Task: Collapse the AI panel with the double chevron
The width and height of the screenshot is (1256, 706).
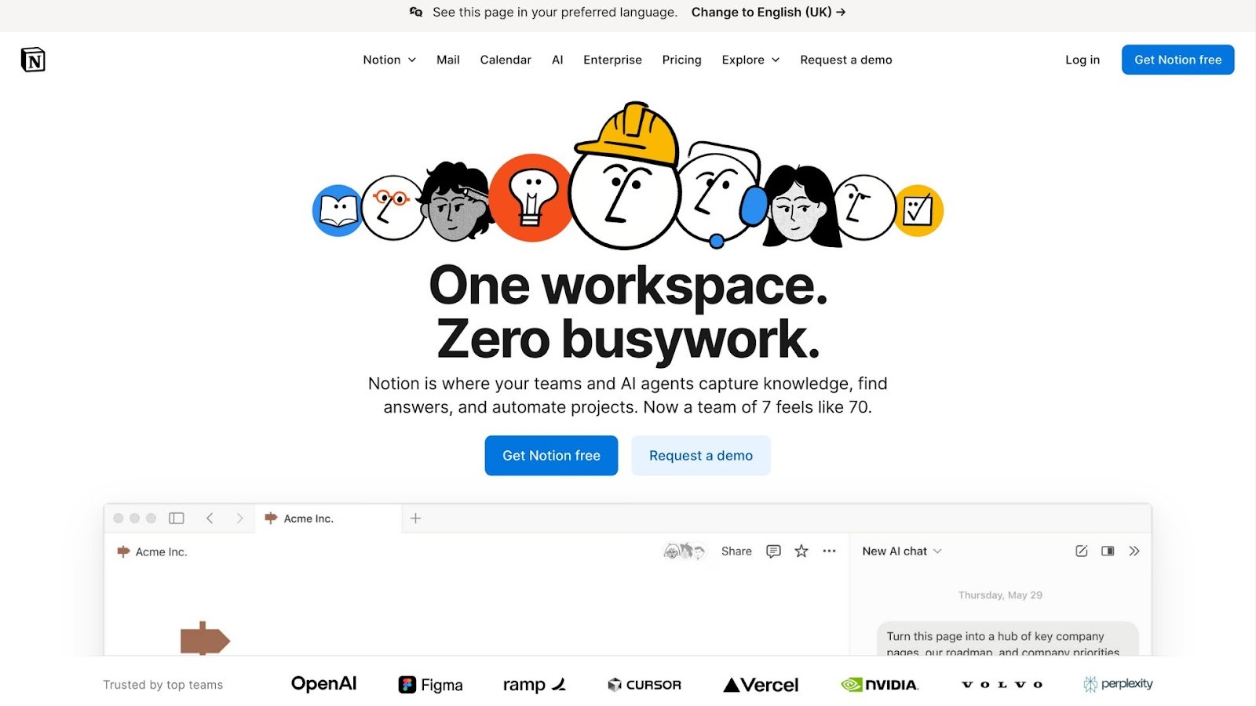Action: [x=1134, y=551]
